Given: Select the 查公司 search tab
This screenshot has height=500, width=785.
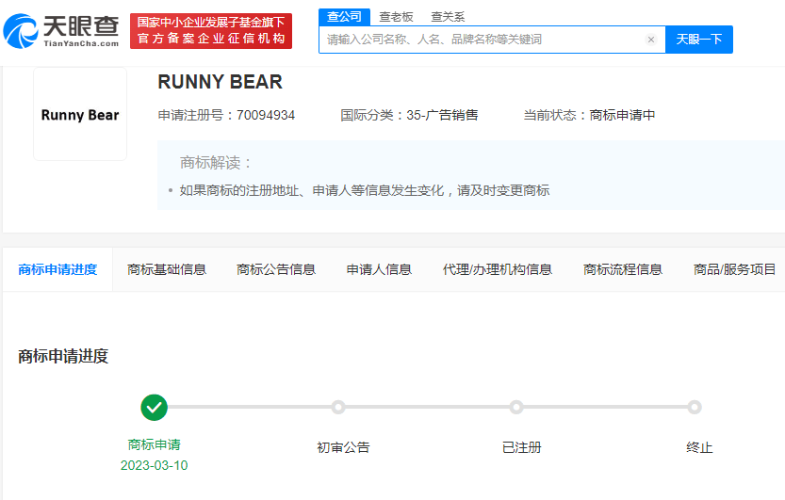Looking at the screenshot, I should coord(344,16).
